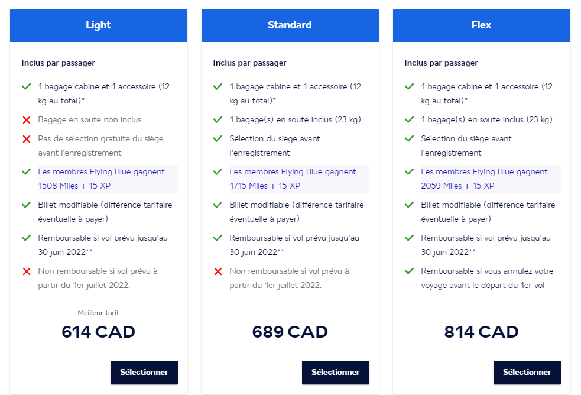
Task: Click the red X beside Light's seat selection exclusion
Action: click(x=26, y=139)
